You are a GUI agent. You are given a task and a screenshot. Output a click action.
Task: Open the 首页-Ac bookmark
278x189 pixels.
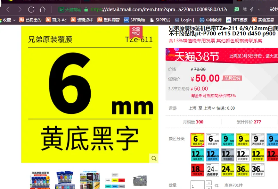[x=56, y=20]
